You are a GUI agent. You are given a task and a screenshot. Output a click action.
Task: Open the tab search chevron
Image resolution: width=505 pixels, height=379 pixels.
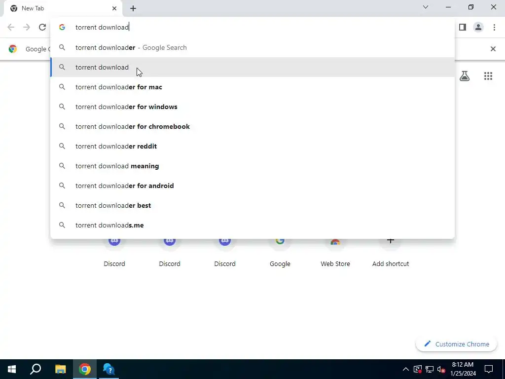pos(426,7)
